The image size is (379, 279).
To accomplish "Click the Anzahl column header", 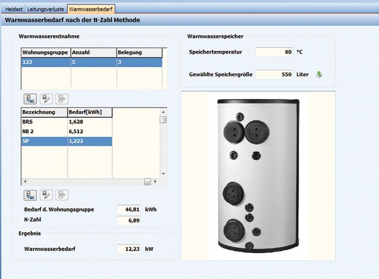I will (x=94, y=52).
